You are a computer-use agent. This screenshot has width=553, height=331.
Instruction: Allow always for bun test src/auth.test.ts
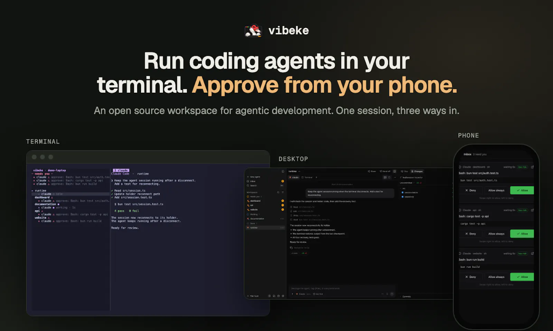click(496, 190)
